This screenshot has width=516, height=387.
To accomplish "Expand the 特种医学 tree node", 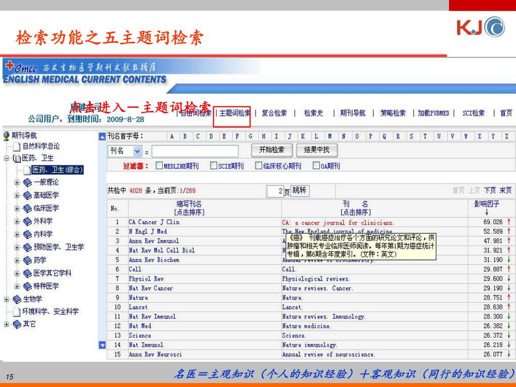I will pyautogui.click(x=17, y=286).
